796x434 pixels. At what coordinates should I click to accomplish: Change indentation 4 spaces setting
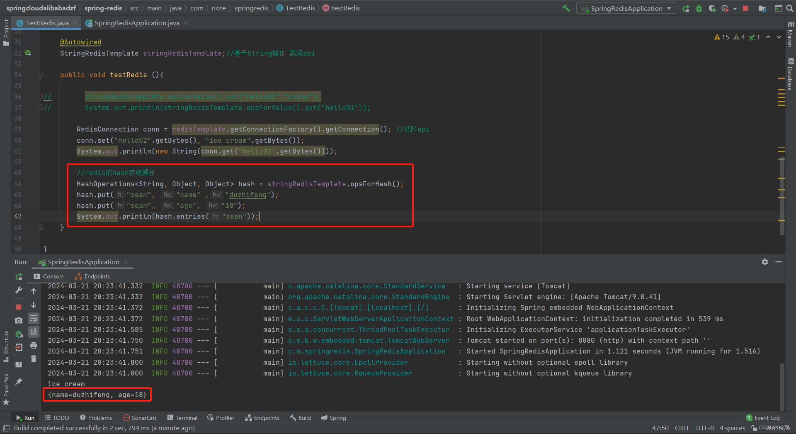tap(732, 428)
